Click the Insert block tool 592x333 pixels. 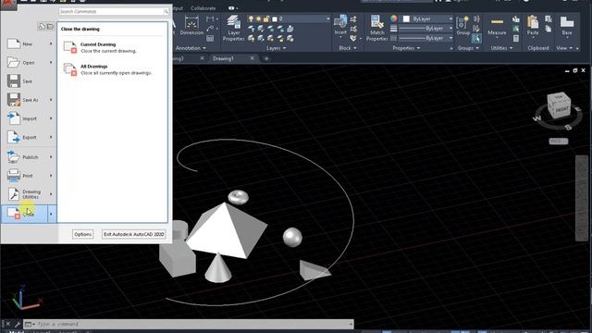tap(340, 26)
